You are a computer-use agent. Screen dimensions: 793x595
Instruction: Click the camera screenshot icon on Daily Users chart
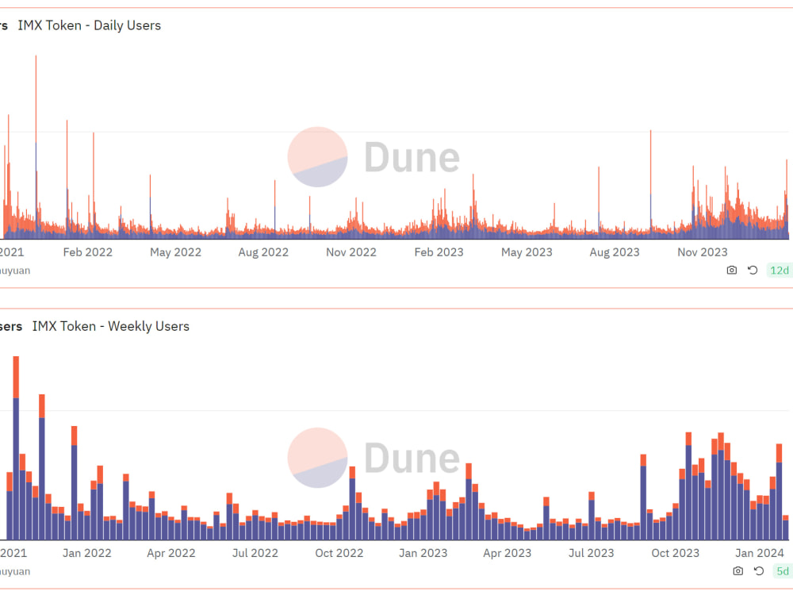click(732, 271)
